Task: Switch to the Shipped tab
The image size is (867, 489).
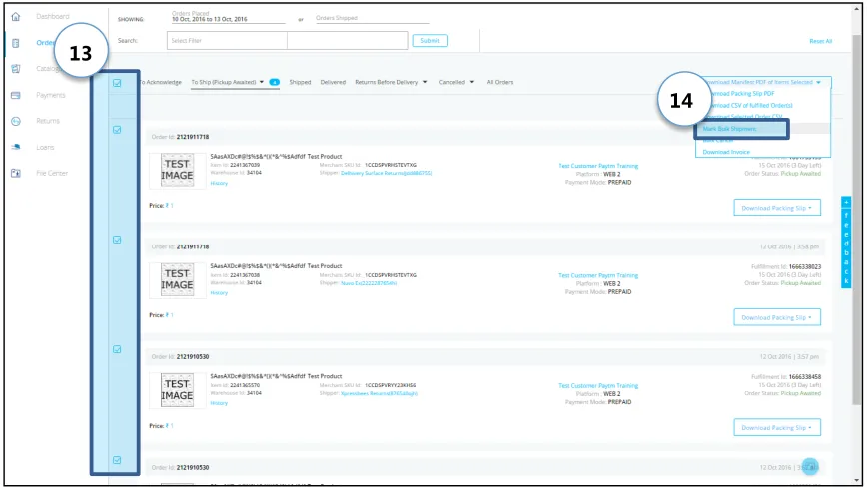Action: click(300, 82)
